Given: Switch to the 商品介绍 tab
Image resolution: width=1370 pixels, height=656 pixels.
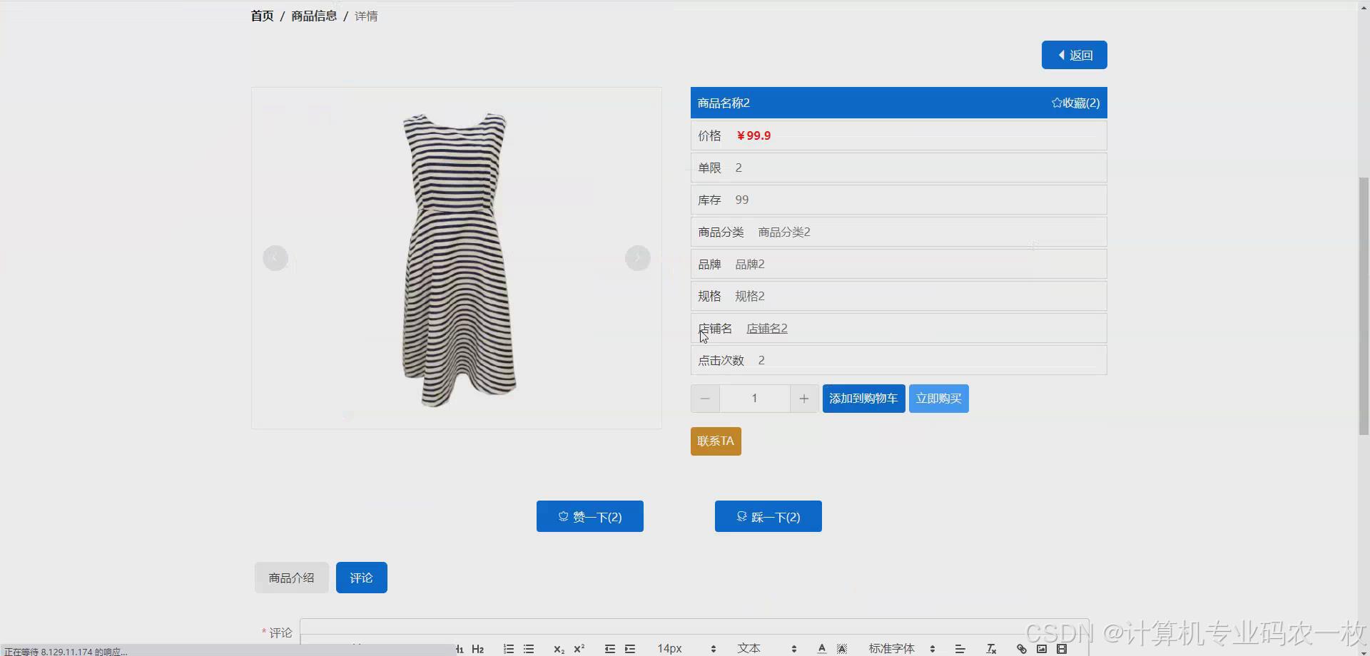Looking at the screenshot, I should click(x=291, y=578).
